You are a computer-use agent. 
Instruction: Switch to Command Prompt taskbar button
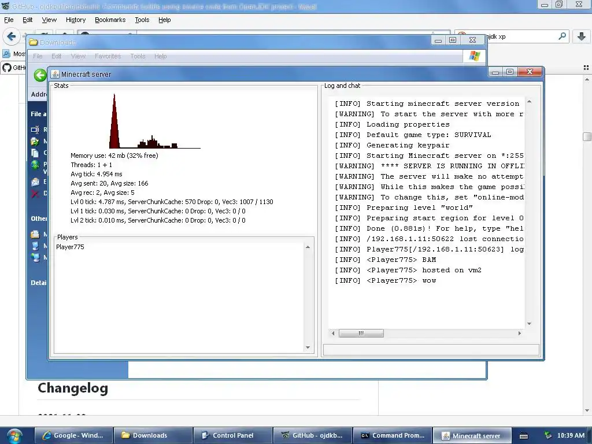(x=393, y=435)
